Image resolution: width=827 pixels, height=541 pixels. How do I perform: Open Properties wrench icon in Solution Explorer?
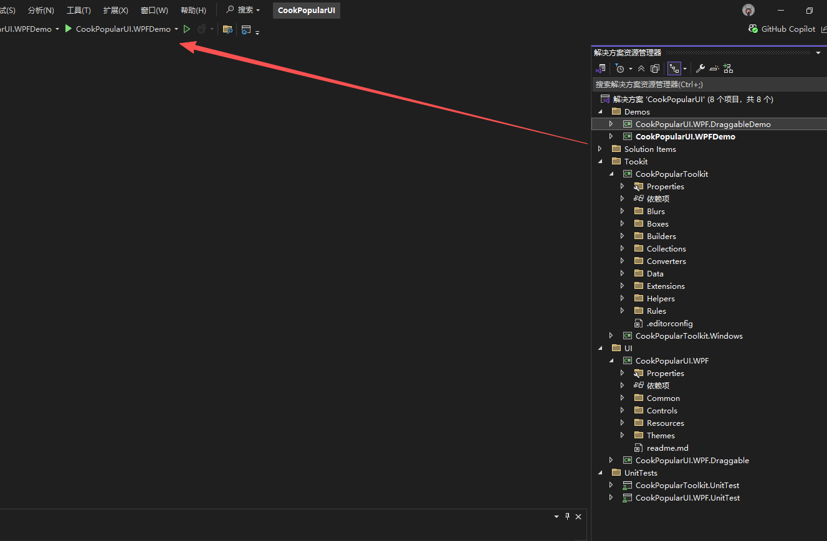(x=700, y=68)
